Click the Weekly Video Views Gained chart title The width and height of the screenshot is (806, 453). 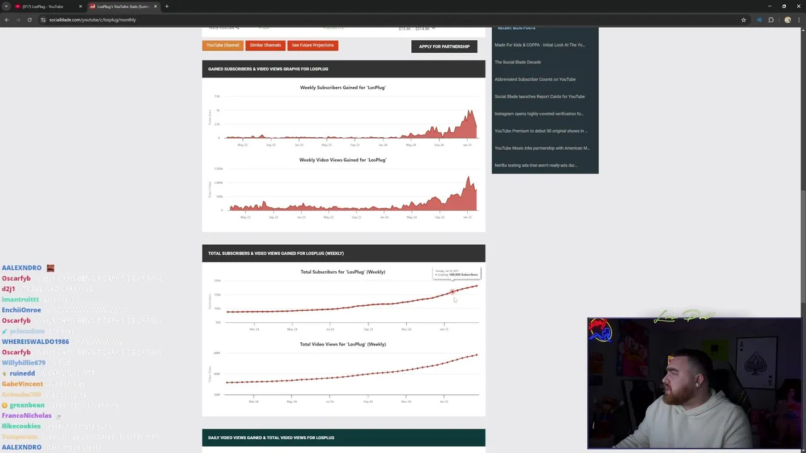click(x=343, y=160)
